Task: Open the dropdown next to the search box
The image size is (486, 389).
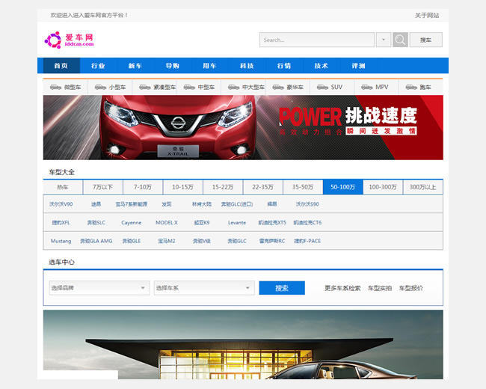Action: pos(384,40)
